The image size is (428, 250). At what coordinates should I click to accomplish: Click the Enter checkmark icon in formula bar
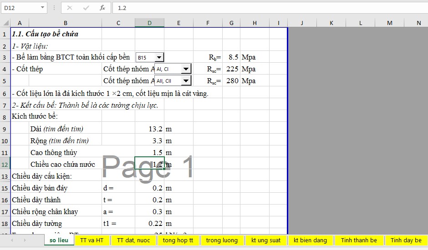86,8
